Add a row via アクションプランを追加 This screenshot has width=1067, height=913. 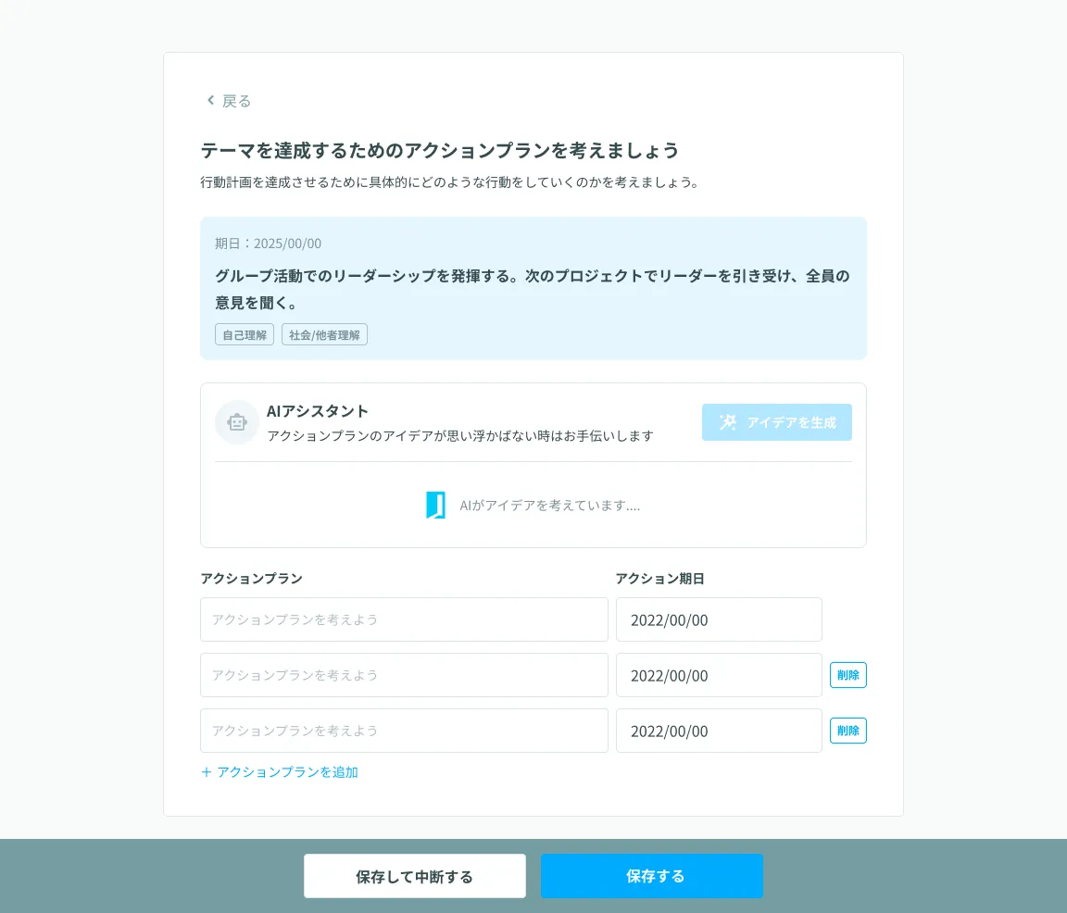click(x=280, y=772)
